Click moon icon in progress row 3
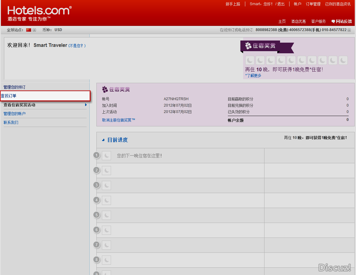 (x=106, y=185)
